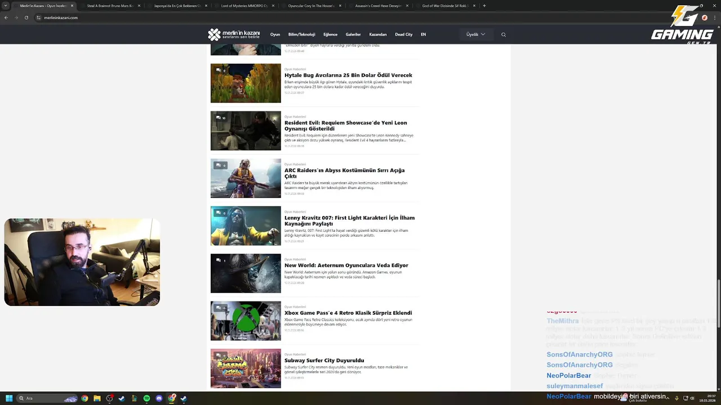Click the site info icon beside URL
The image size is (721, 405).
39,17
